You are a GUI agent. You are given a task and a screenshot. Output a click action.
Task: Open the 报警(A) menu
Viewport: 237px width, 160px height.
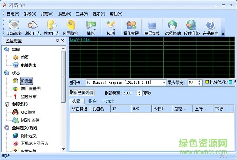[47, 14]
